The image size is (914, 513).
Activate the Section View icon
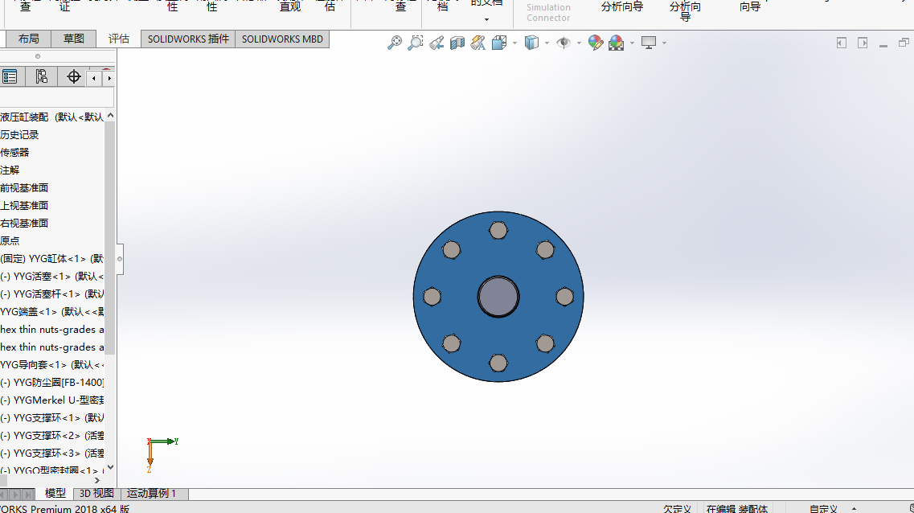[x=457, y=43]
